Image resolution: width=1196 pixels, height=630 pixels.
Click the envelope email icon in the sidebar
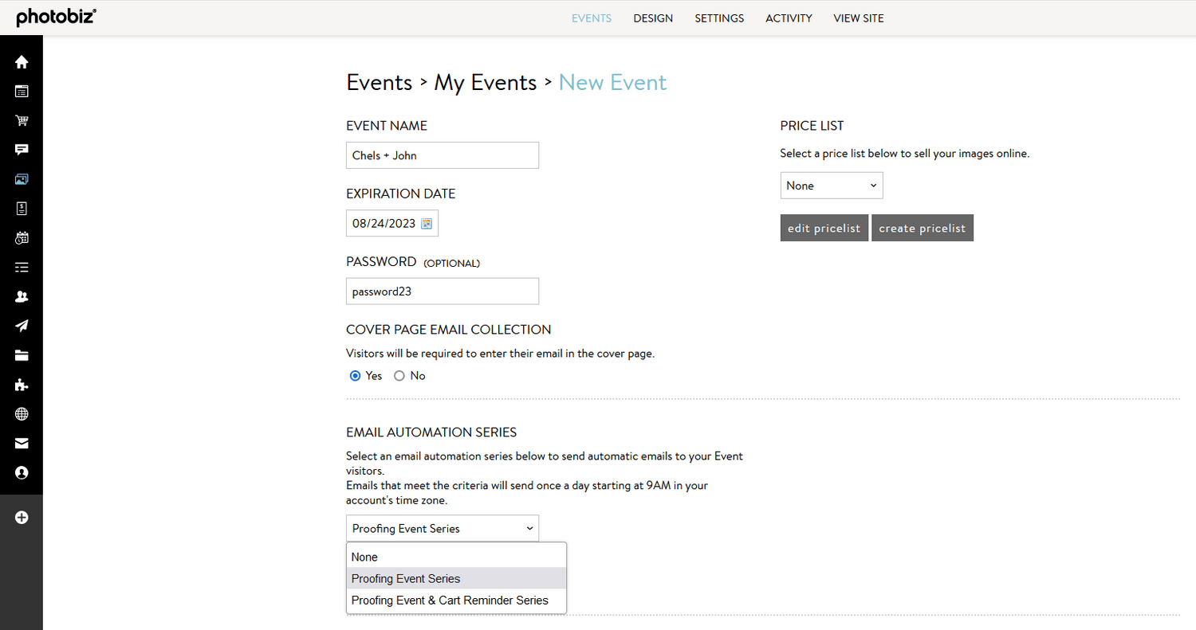[22, 444]
